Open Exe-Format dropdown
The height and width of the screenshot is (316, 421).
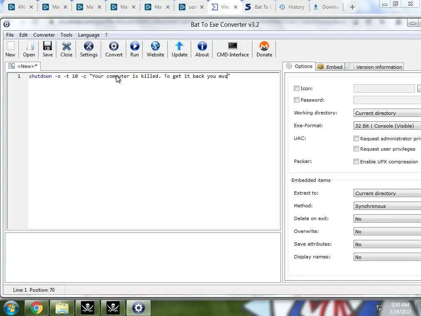click(x=387, y=125)
